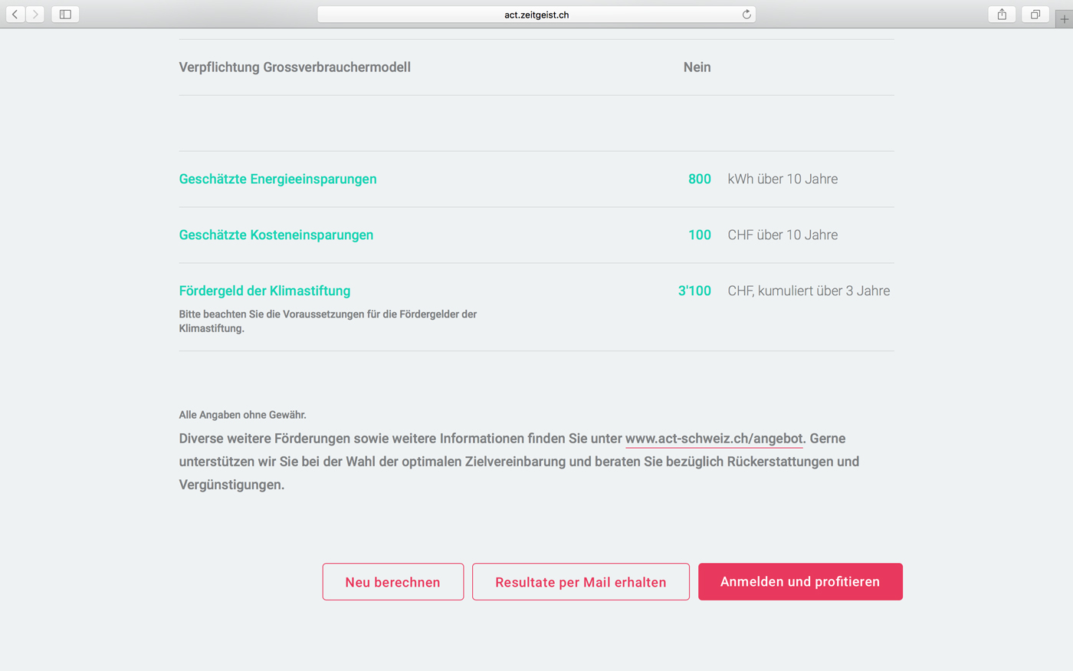
Task: Click the cost savings value 100
Action: click(700, 235)
